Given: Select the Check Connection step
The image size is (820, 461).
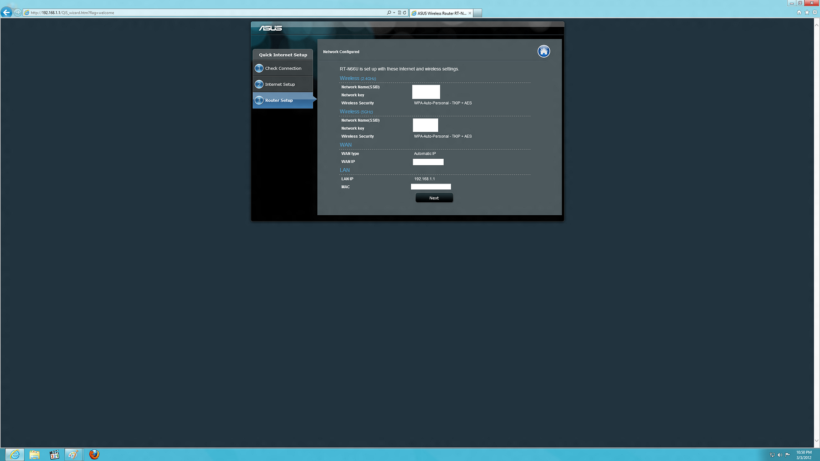Looking at the screenshot, I should point(283,68).
